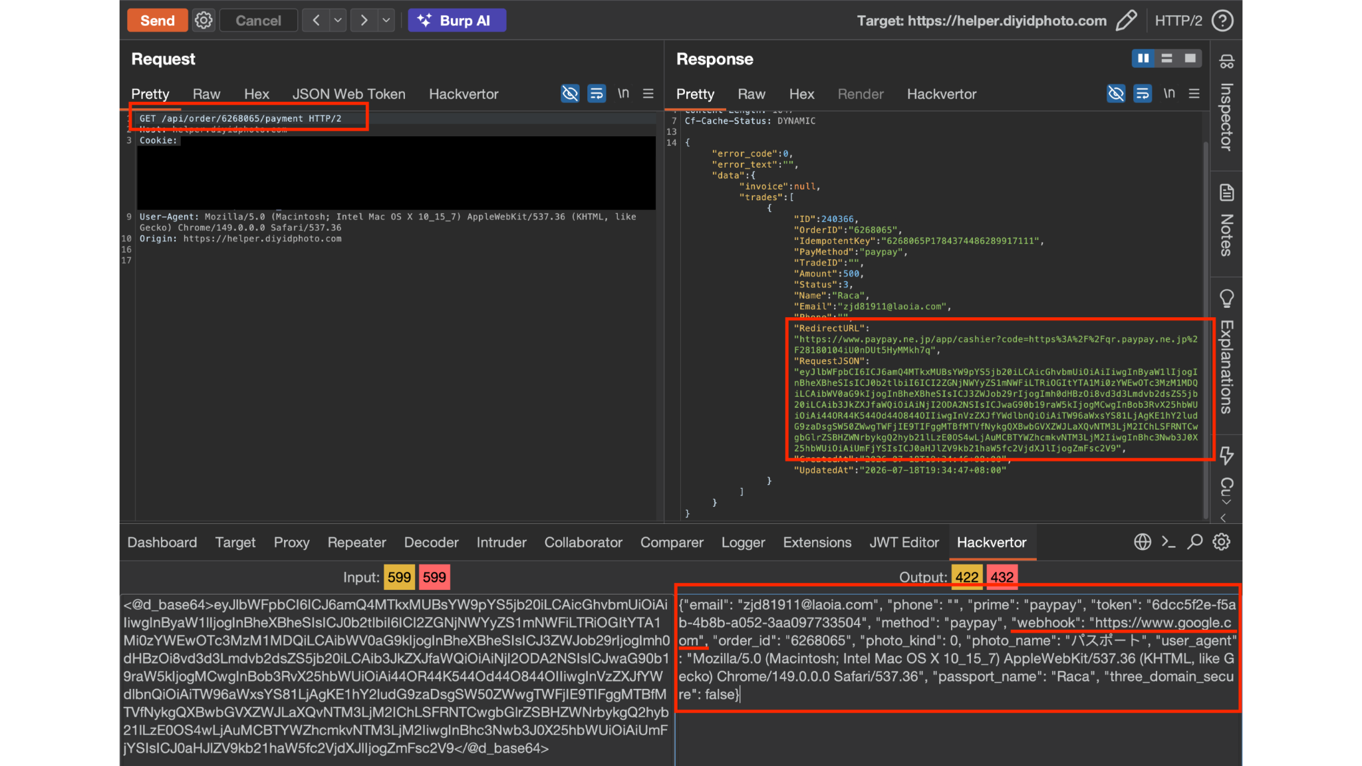Open the HTTP/2 protocol selector
Screen dimensions: 1362x766
click(x=1178, y=21)
